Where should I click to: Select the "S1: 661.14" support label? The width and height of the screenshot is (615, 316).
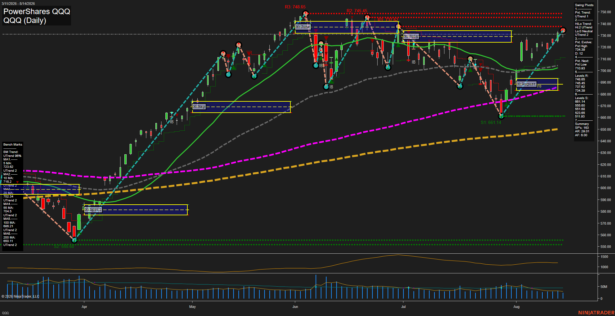click(x=491, y=122)
